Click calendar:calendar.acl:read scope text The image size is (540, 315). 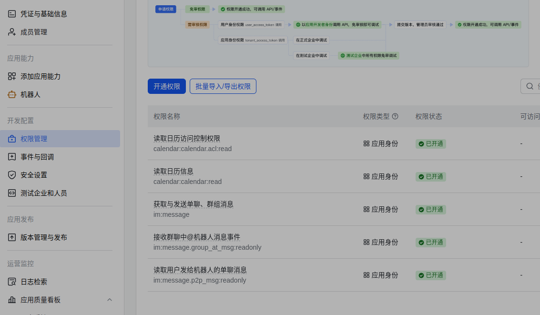point(193,149)
